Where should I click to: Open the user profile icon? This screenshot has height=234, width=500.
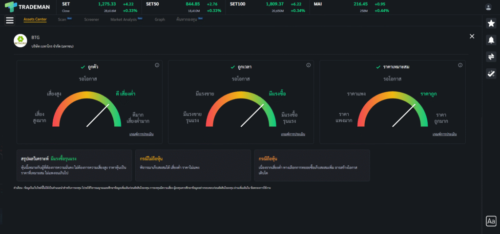tap(488, 7)
